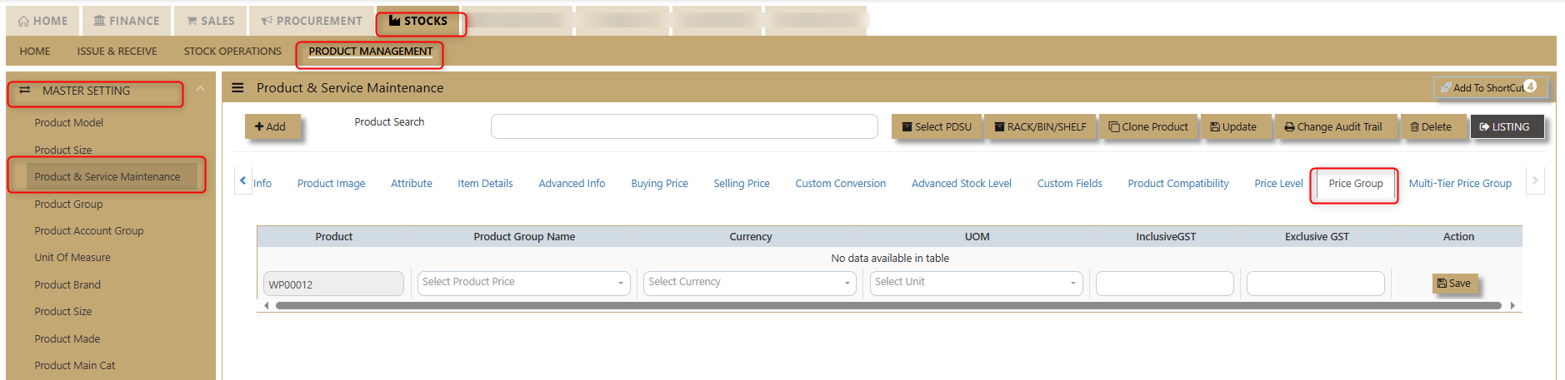The image size is (1565, 380).
Task: Expand the Select Currency dropdown
Action: tap(749, 283)
